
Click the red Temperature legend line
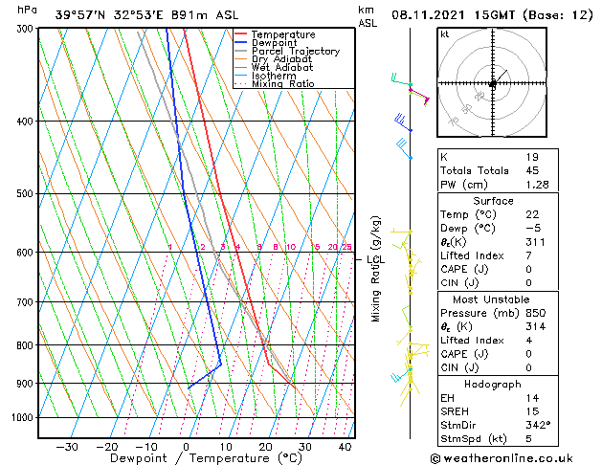(241, 33)
